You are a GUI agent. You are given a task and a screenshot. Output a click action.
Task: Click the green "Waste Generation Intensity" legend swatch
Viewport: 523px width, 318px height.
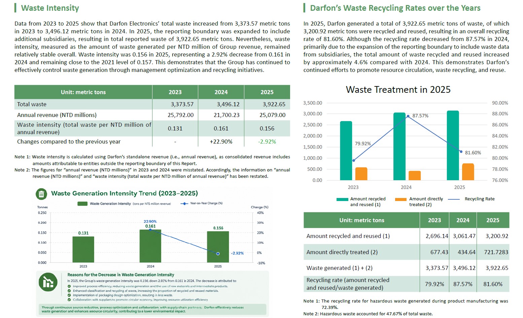pyautogui.click(x=82, y=204)
